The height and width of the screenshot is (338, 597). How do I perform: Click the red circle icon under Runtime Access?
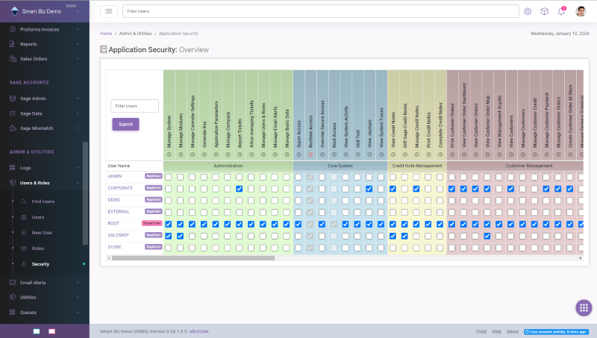tap(310, 154)
